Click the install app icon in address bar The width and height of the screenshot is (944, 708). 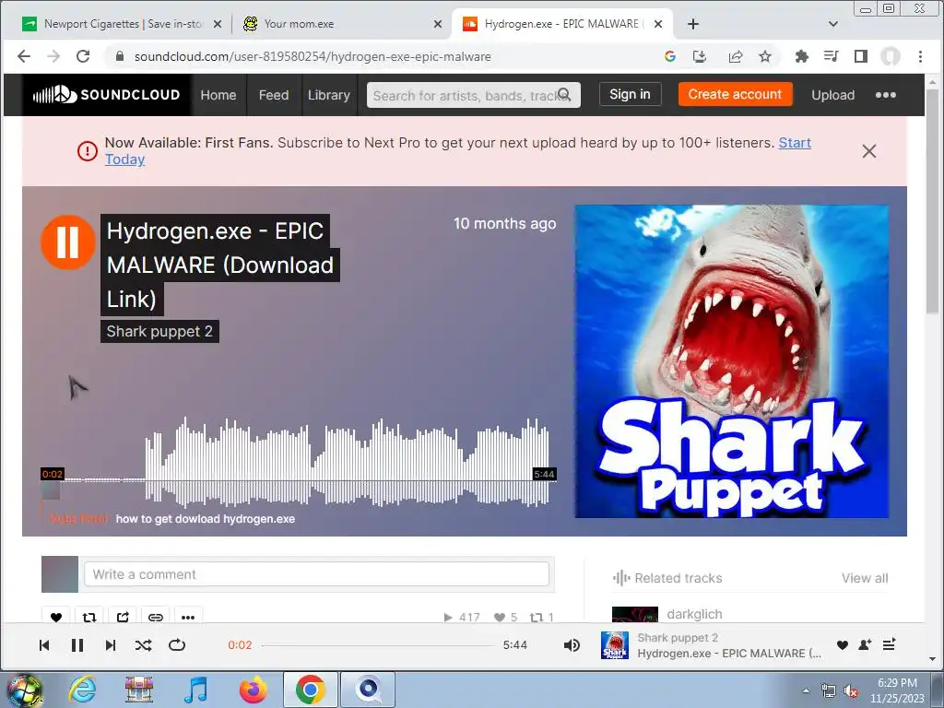(x=700, y=56)
